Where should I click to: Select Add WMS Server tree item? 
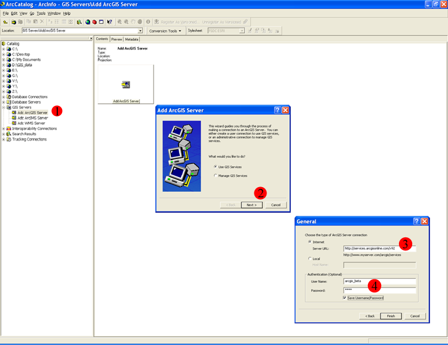(31, 123)
